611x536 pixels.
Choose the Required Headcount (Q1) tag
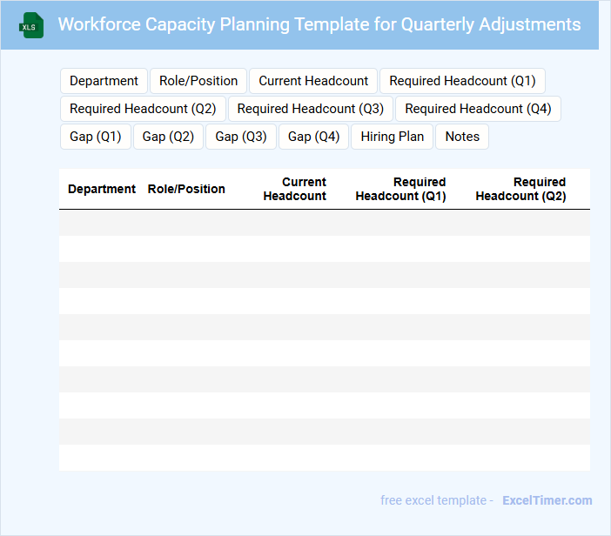point(462,81)
